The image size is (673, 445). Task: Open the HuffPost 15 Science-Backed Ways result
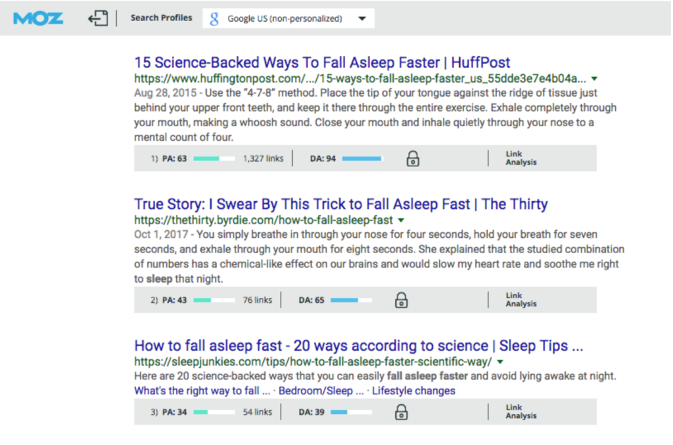322,62
